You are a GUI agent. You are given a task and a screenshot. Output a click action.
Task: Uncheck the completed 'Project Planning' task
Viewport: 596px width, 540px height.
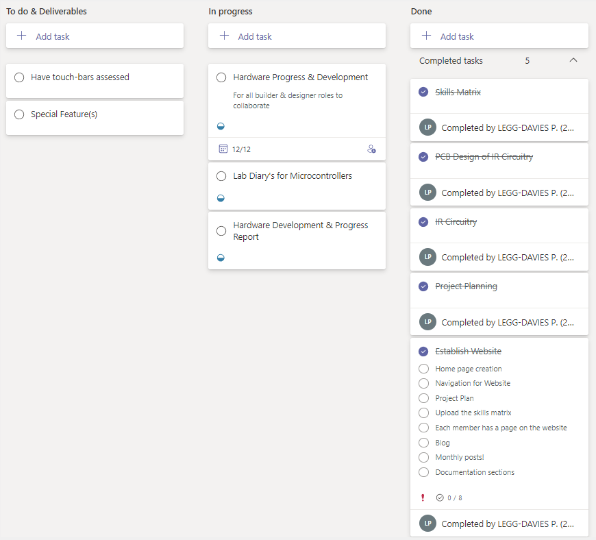tap(423, 286)
